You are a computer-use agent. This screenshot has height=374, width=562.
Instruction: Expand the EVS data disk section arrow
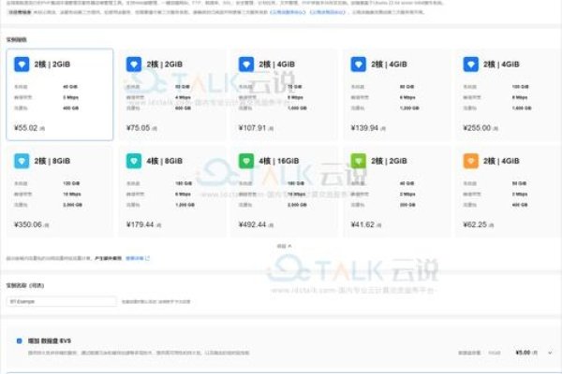550,352
